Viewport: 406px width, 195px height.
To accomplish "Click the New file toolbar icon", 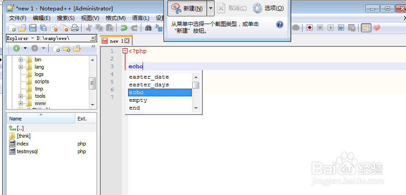I will (x=12, y=28).
